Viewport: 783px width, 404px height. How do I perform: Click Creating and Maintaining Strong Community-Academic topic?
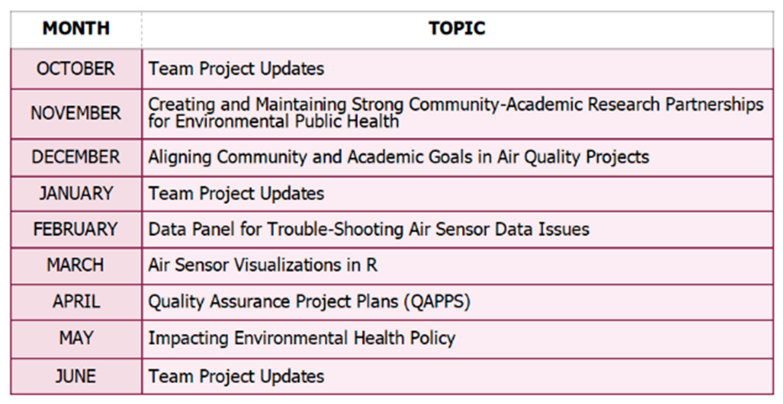pyautogui.click(x=456, y=113)
